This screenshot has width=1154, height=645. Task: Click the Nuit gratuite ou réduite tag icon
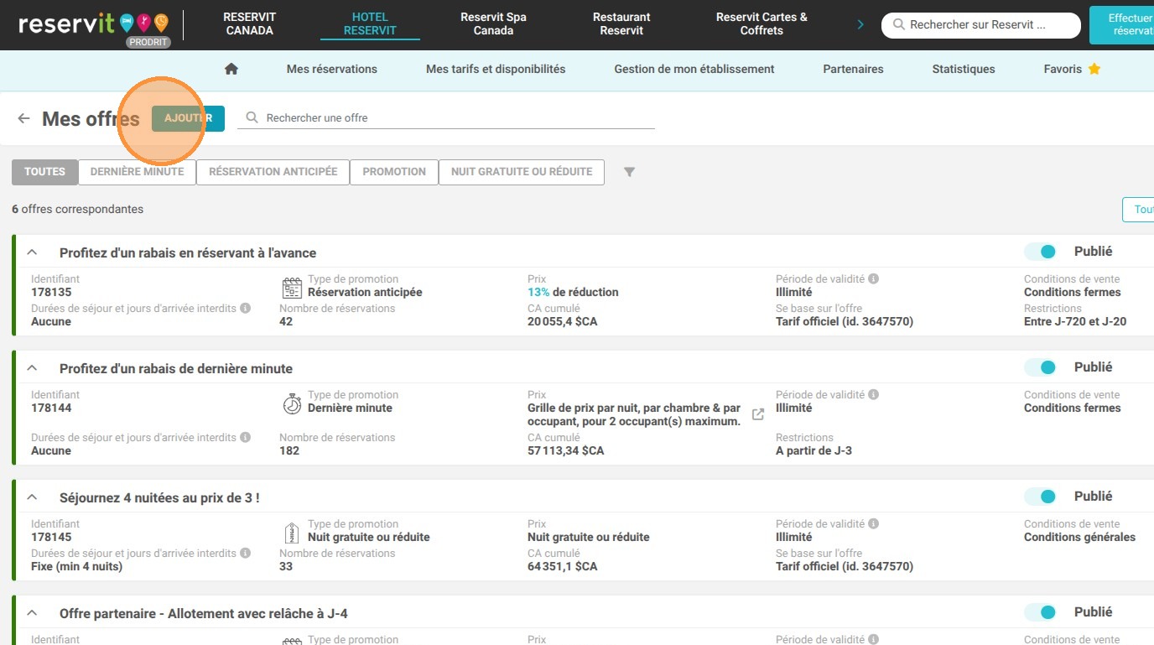point(292,533)
